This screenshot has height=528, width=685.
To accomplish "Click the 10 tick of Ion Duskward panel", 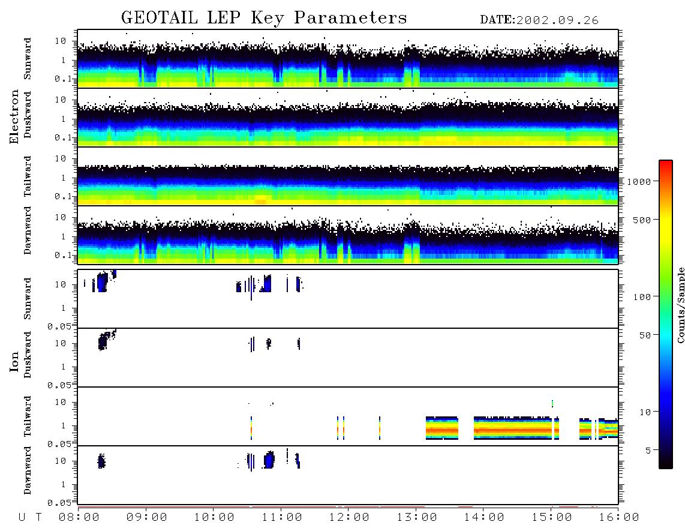I will point(61,344).
